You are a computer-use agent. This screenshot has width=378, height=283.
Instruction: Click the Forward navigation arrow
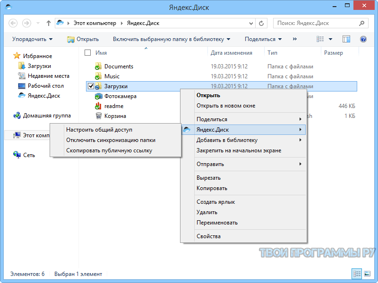[26, 23]
